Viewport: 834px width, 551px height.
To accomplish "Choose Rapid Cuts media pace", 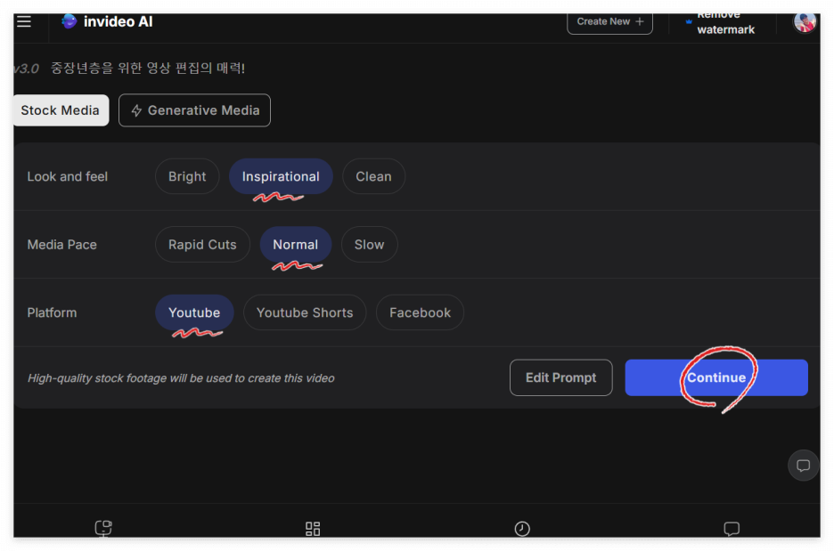I will (202, 245).
